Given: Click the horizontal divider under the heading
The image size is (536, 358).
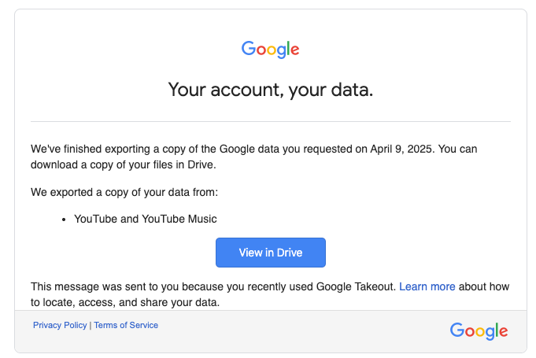Looking at the screenshot, I should point(271,121).
